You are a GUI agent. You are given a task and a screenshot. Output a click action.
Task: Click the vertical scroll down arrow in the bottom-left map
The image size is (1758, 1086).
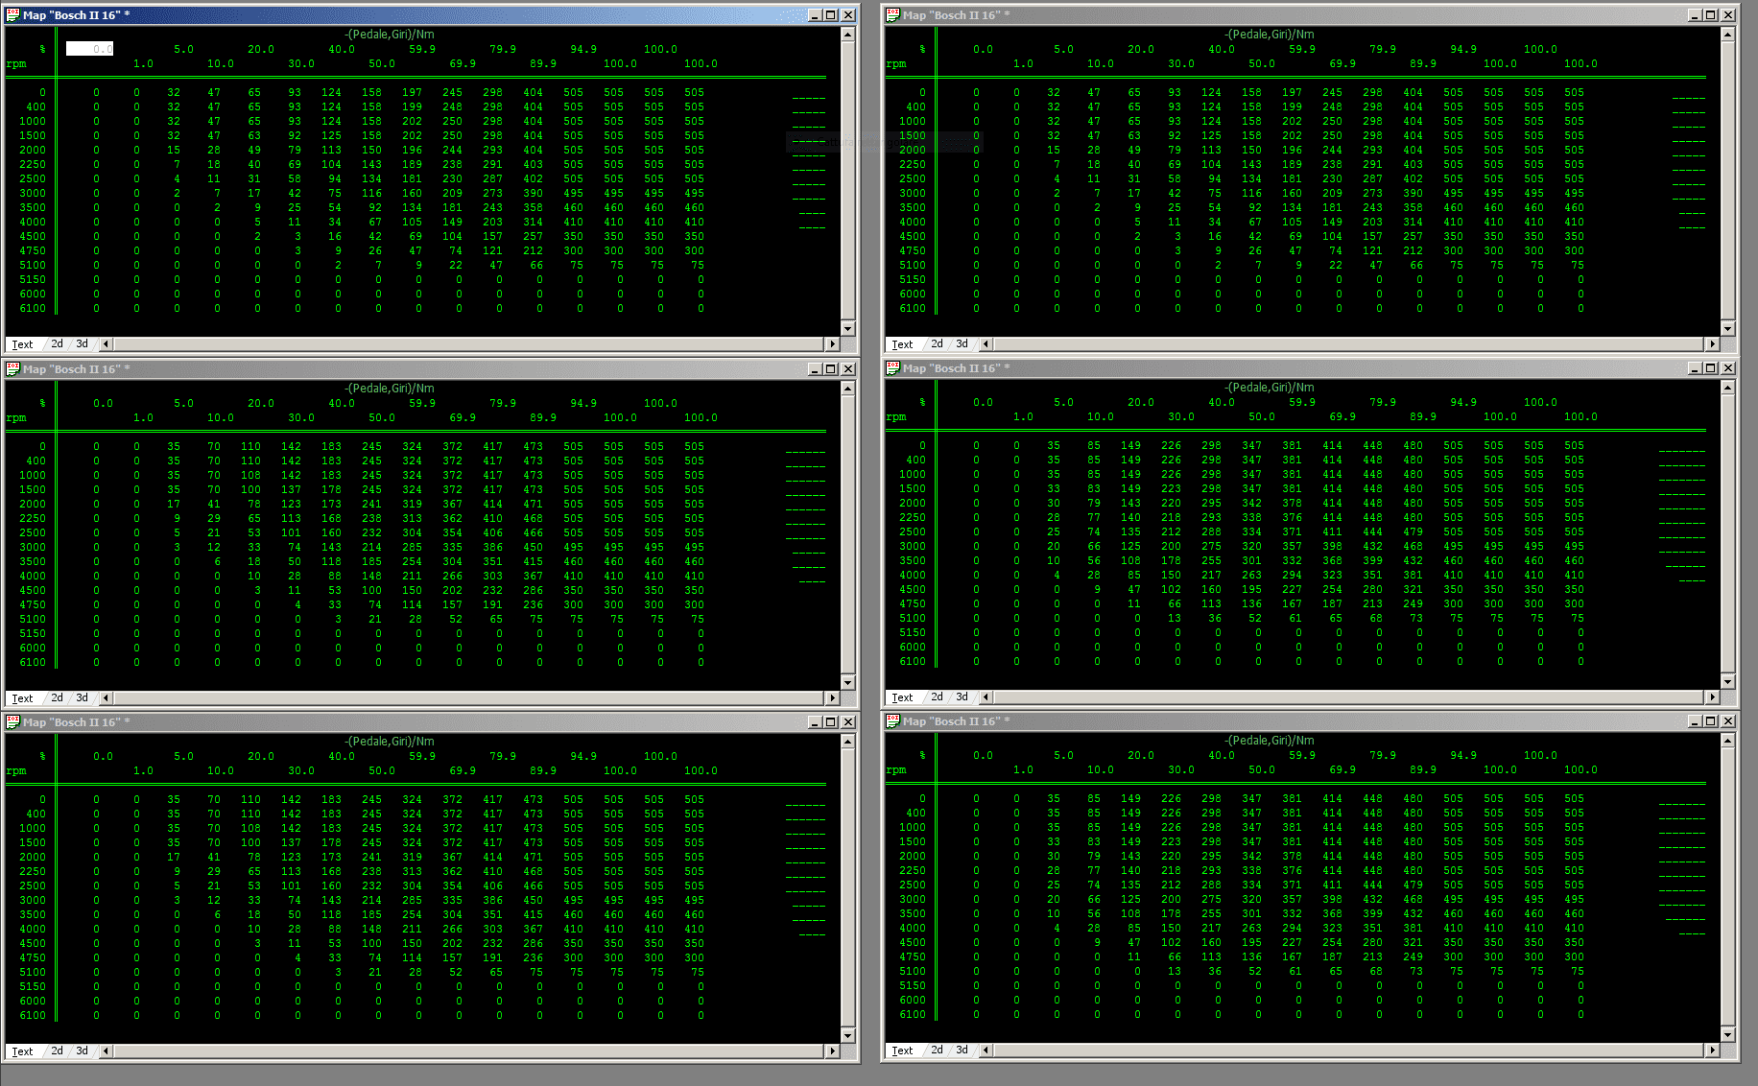(x=847, y=1035)
